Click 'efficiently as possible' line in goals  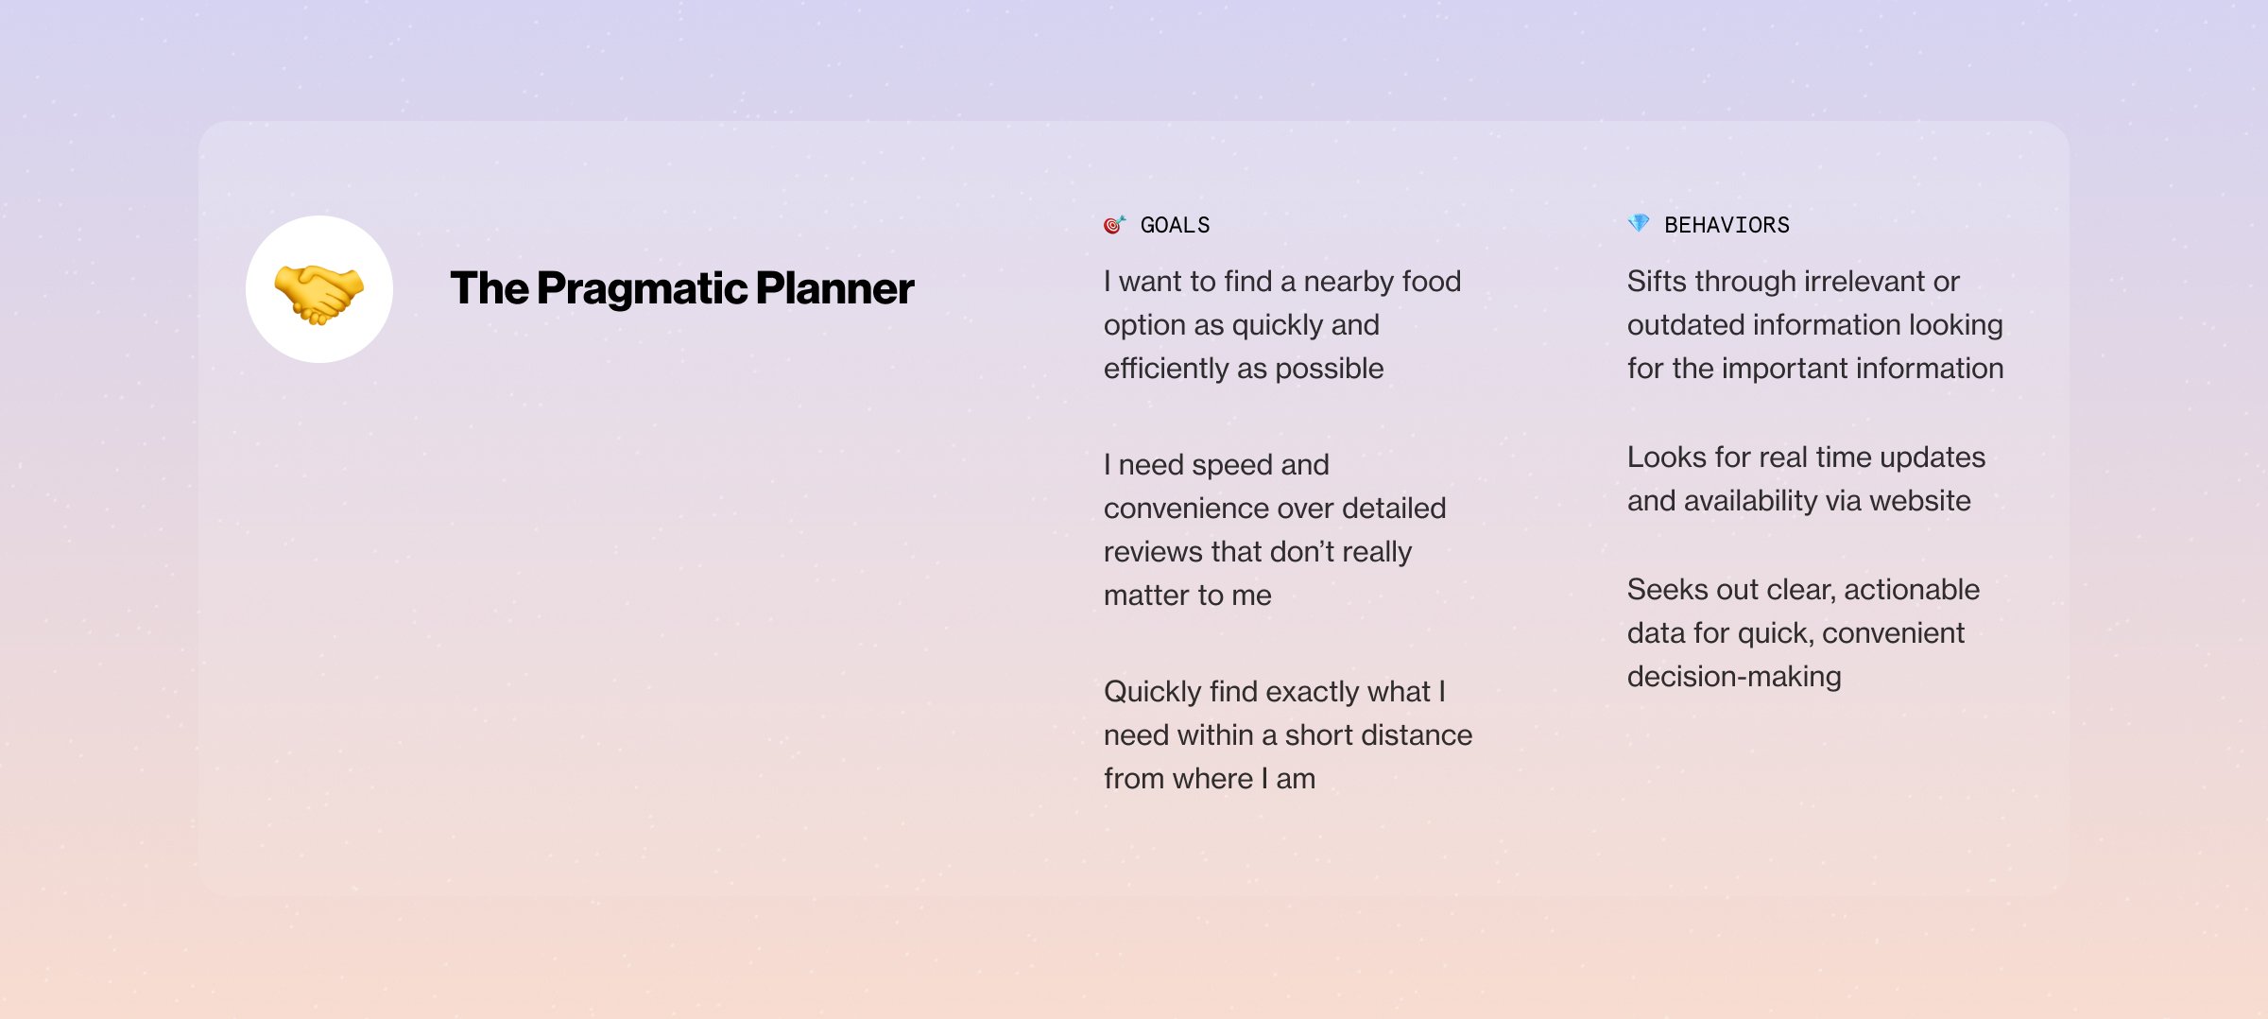pyautogui.click(x=1244, y=368)
